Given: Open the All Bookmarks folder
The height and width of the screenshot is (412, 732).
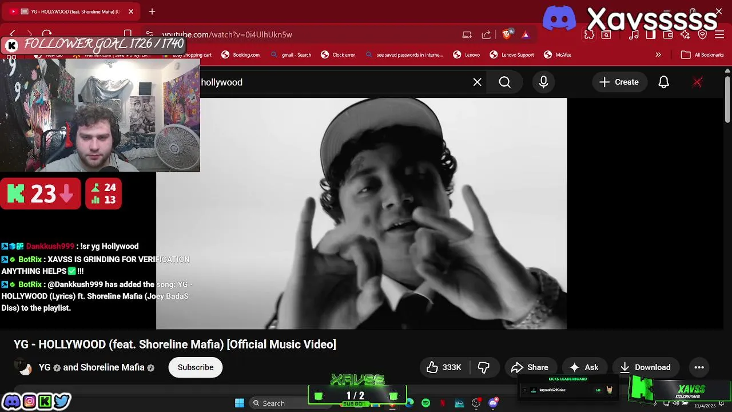Looking at the screenshot, I should 703,55.
